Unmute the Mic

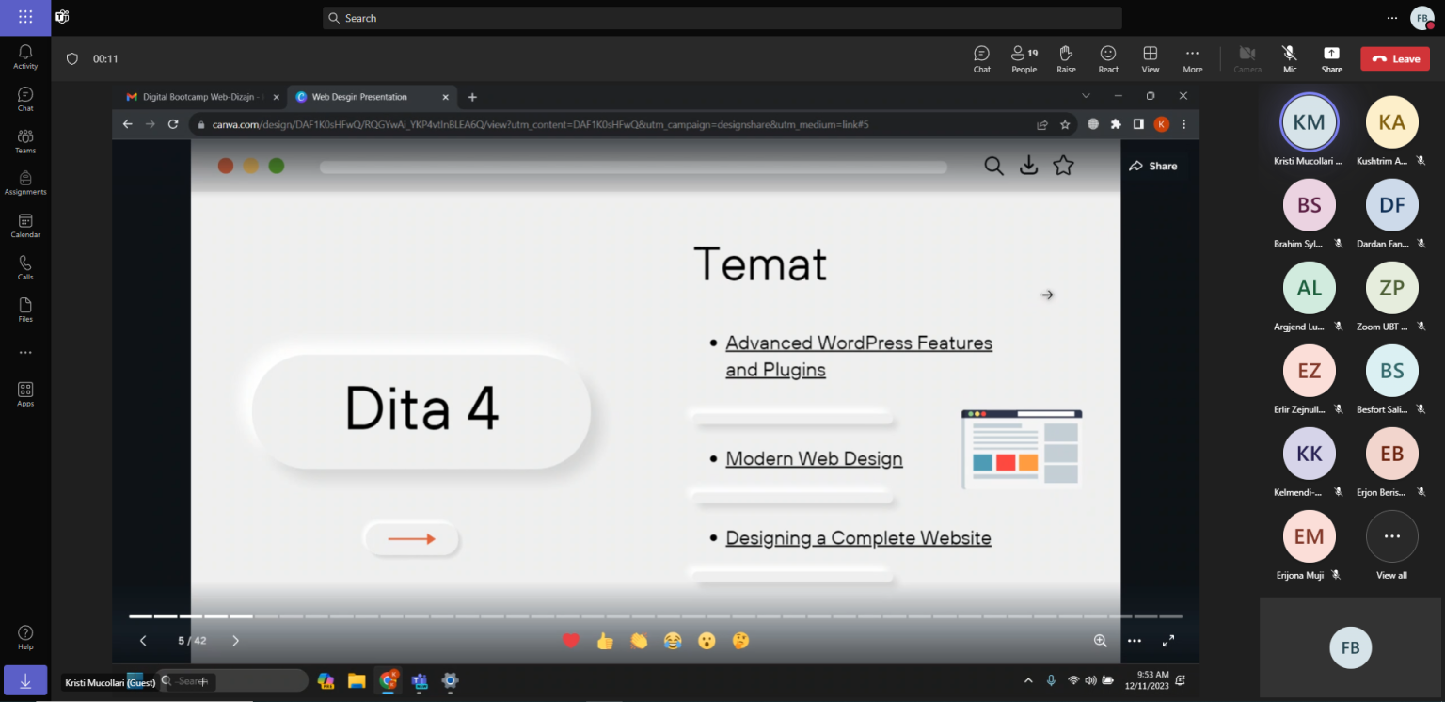[1289, 58]
